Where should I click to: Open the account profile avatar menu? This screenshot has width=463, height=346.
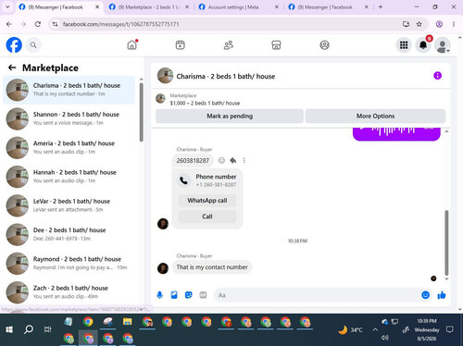(443, 45)
